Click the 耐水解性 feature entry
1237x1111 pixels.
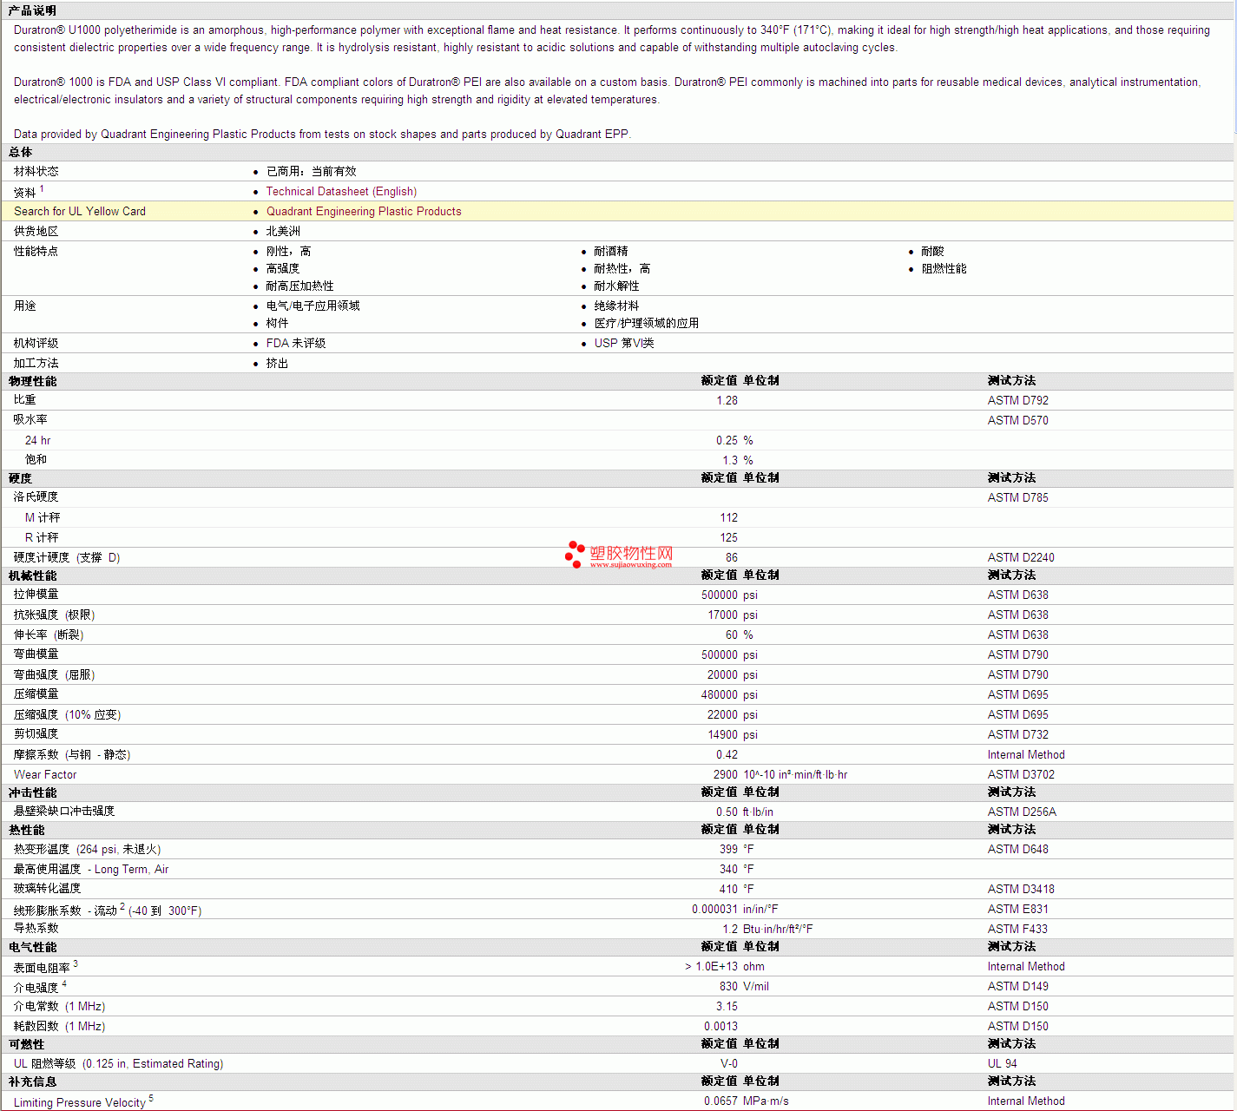616,286
